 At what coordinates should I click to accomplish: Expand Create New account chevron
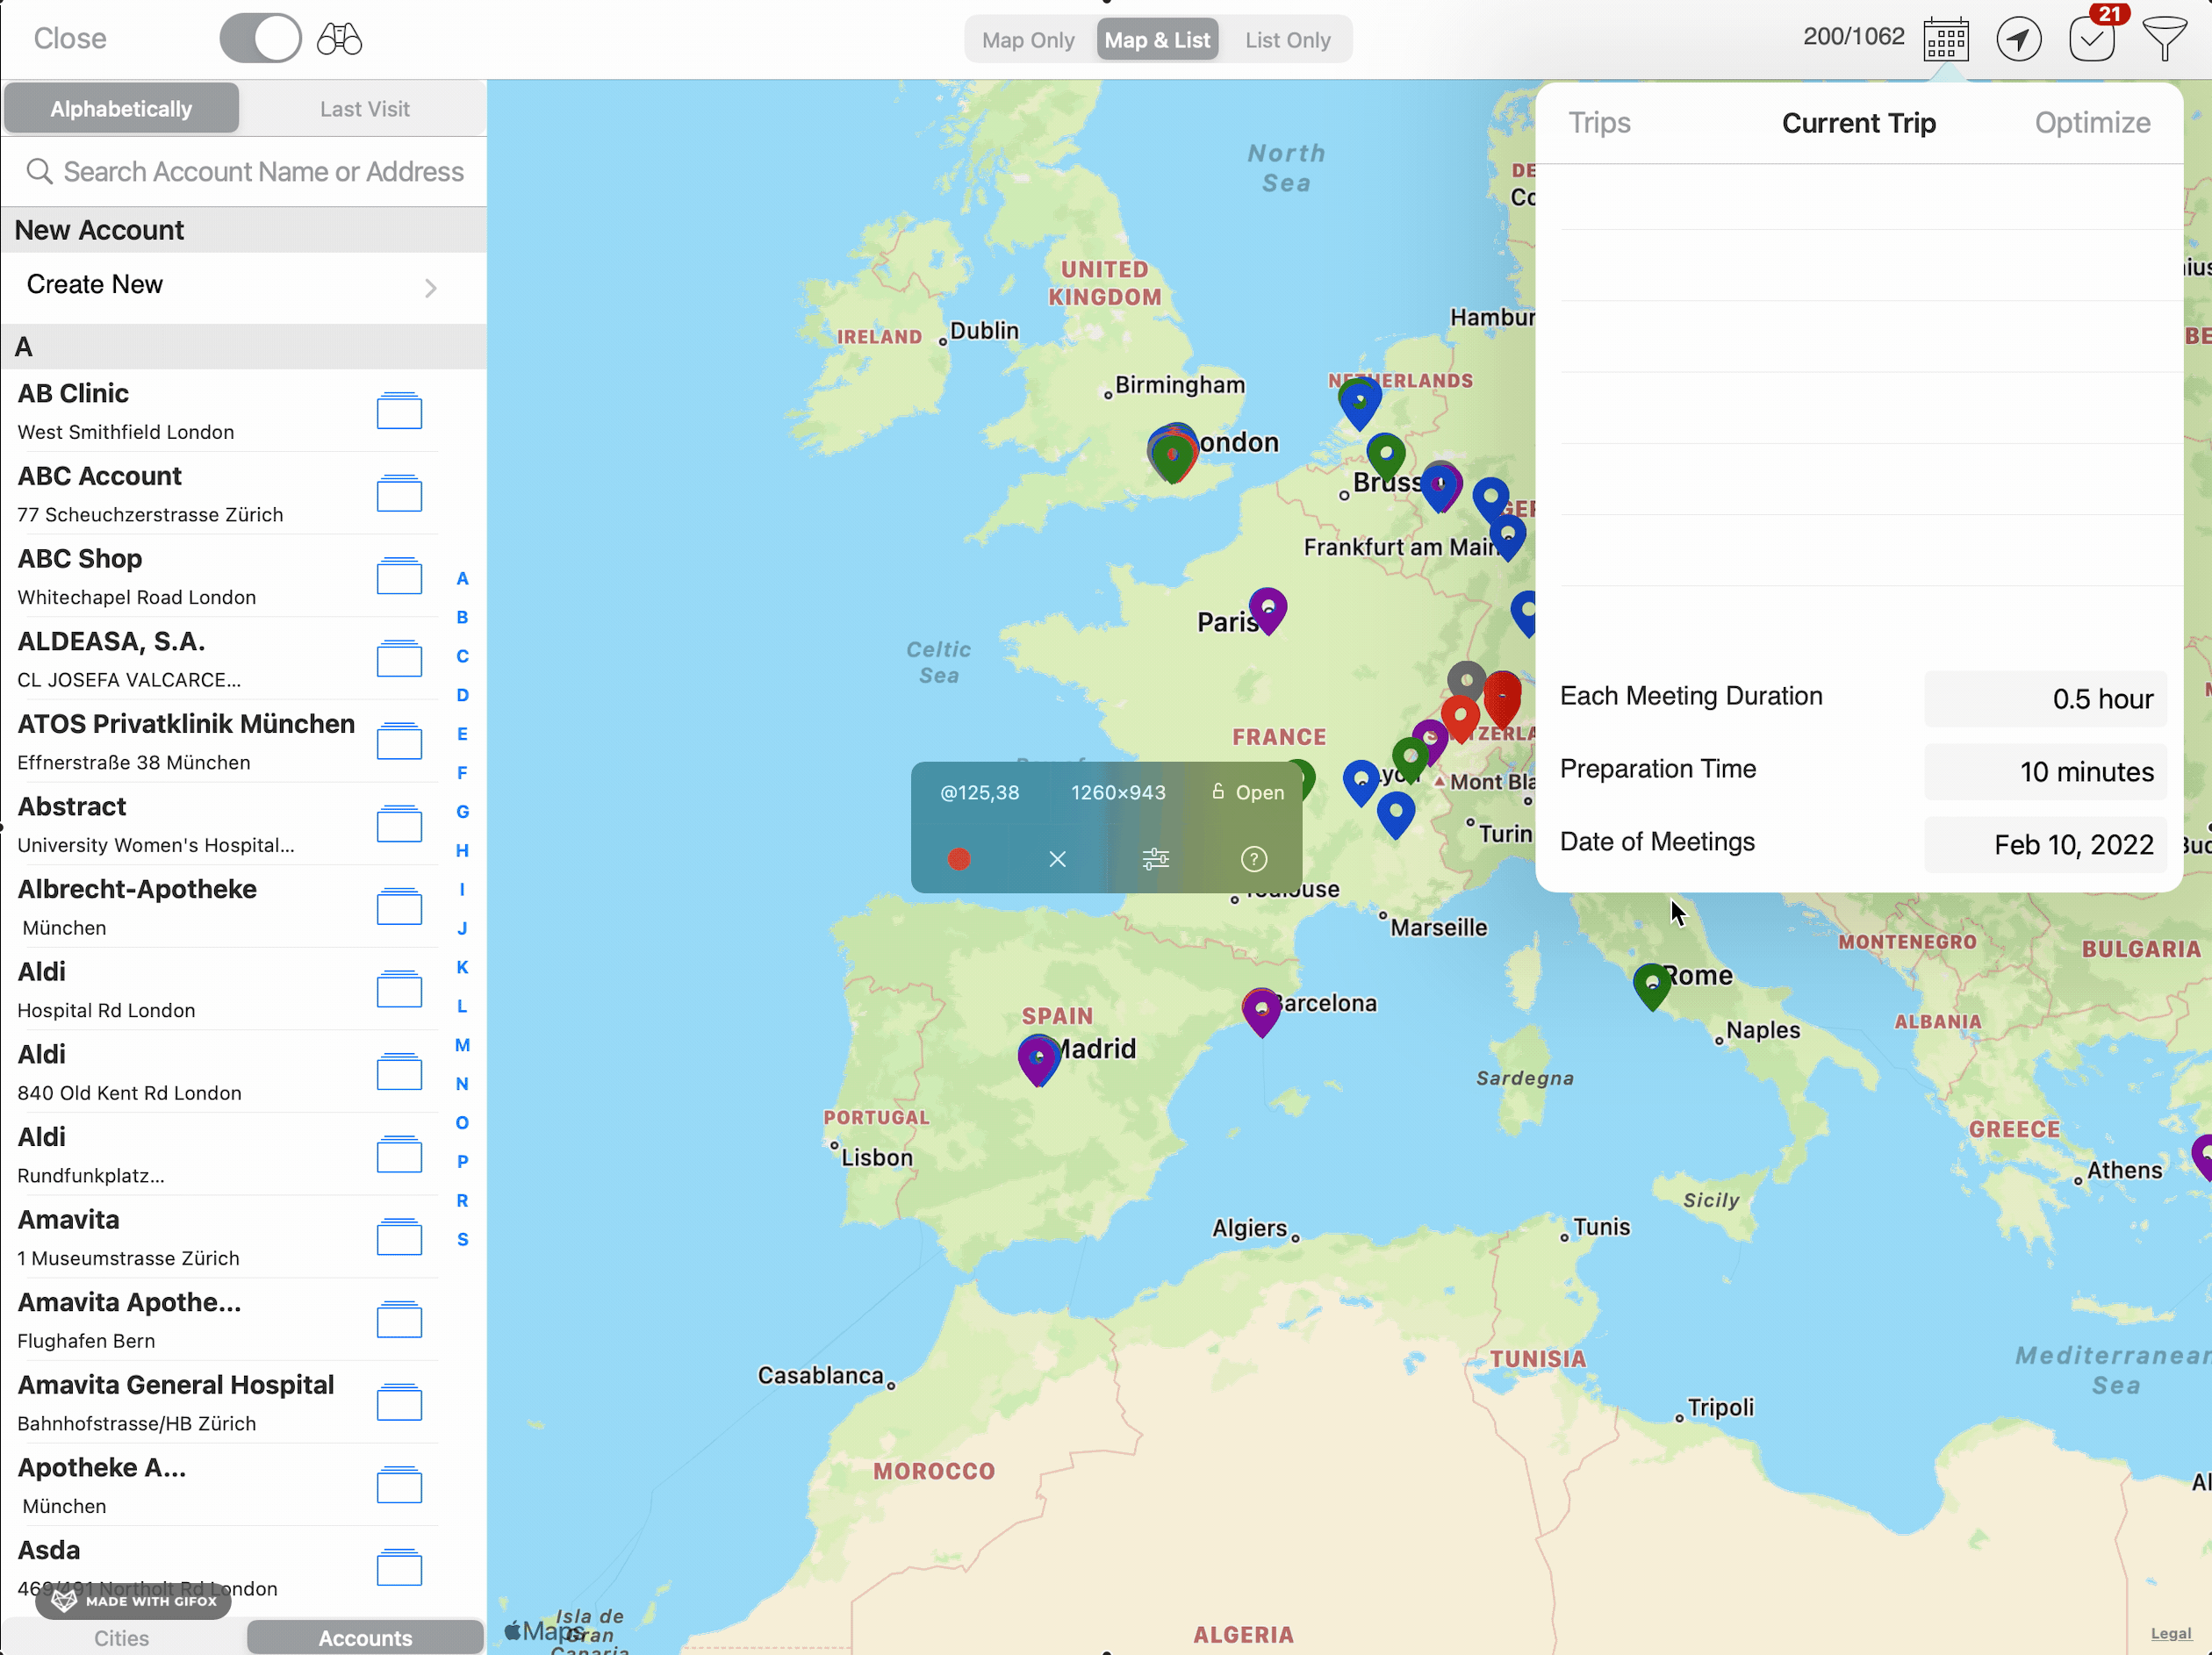tap(430, 288)
